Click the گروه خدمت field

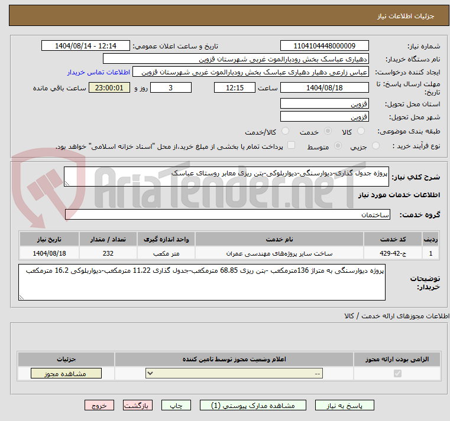[227, 215]
